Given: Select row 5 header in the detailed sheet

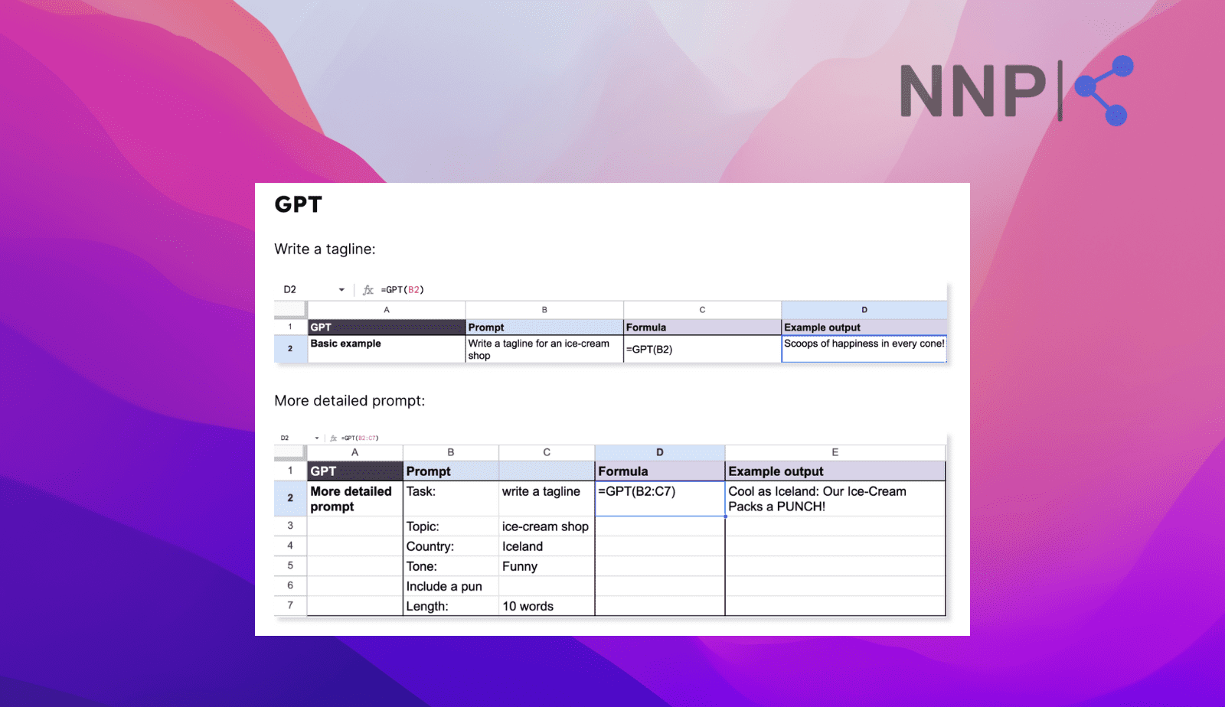Looking at the screenshot, I should tap(290, 565).
